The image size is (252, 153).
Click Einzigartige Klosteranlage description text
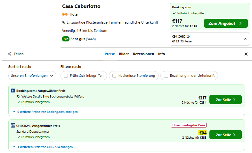pos(112,22)
